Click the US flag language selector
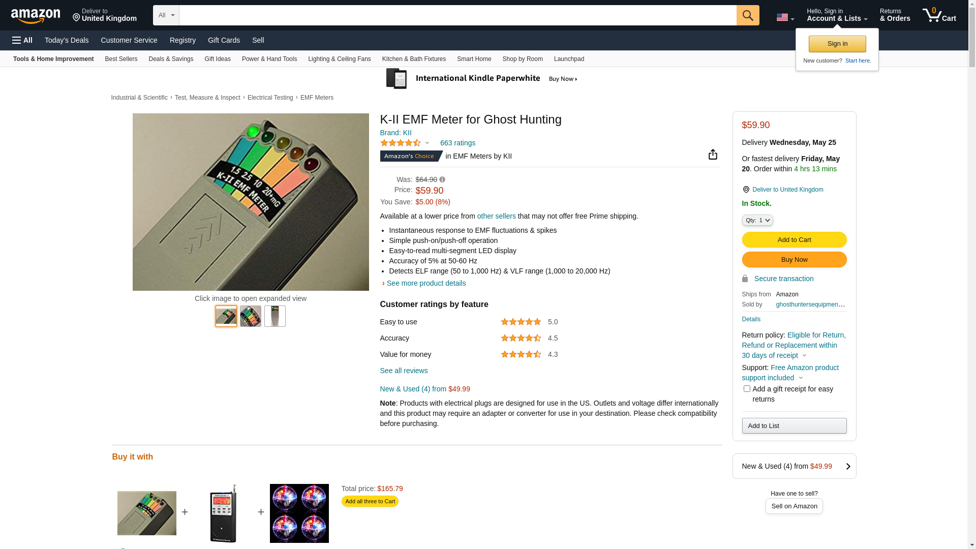 pos(785,17)
